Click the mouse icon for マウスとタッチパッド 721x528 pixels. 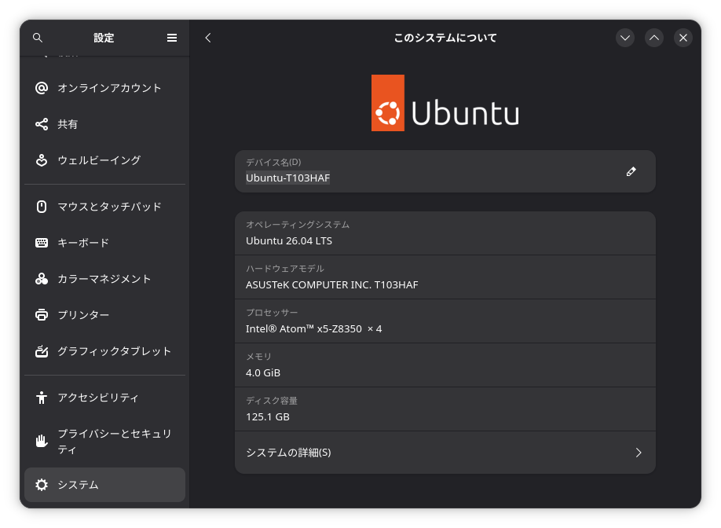point(42,207)
